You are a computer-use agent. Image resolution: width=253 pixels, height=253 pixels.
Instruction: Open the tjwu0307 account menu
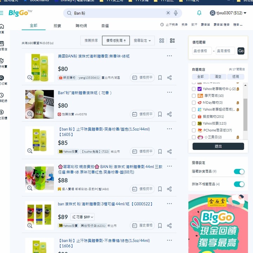tap(228, 13)
